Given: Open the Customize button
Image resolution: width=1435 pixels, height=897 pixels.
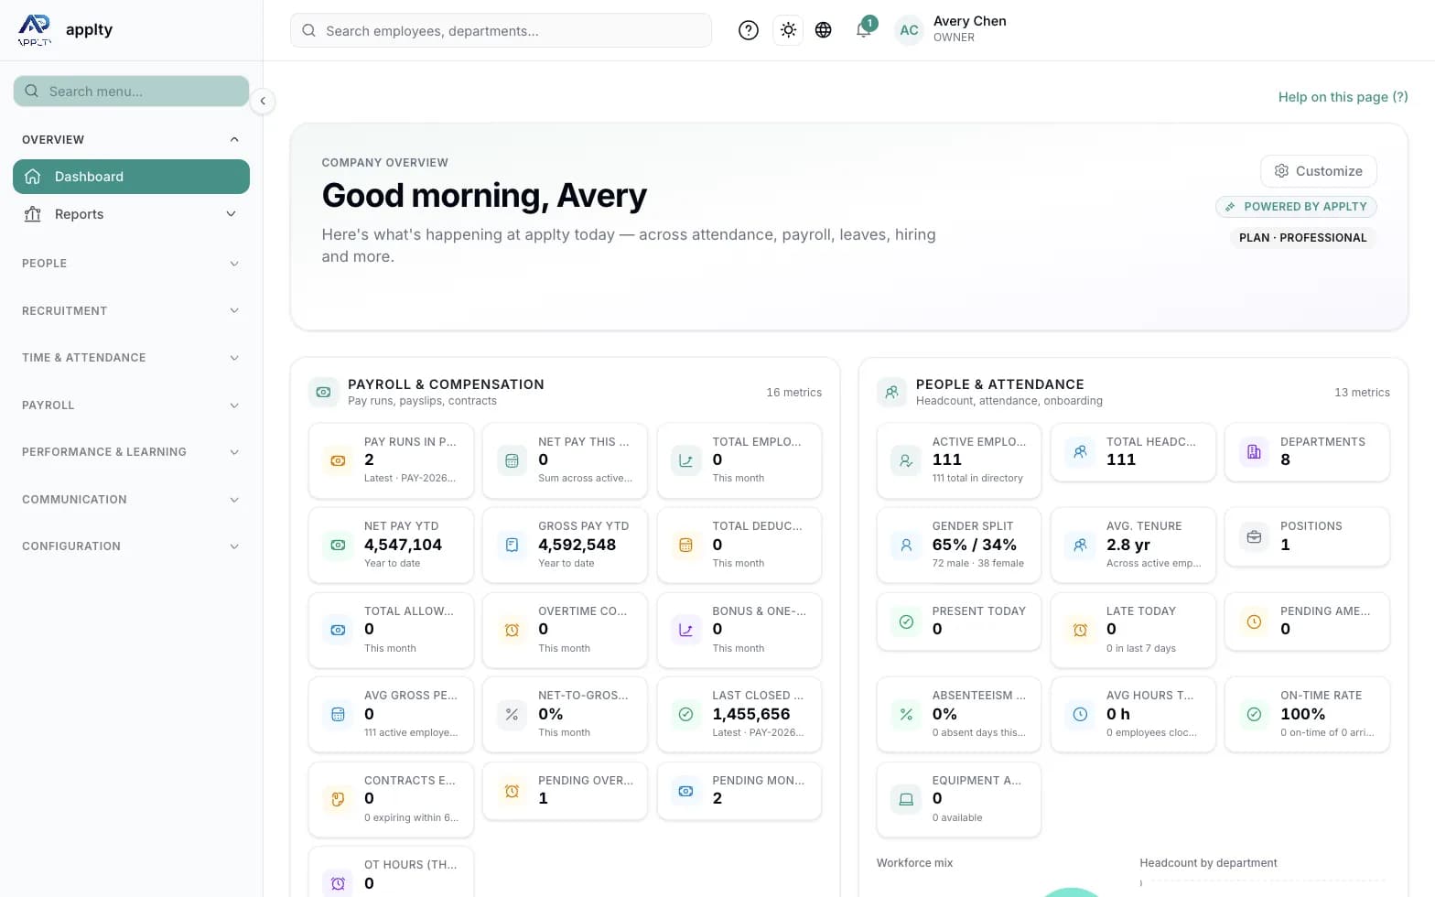Looking at the screenshot, I should [1318, 171].
